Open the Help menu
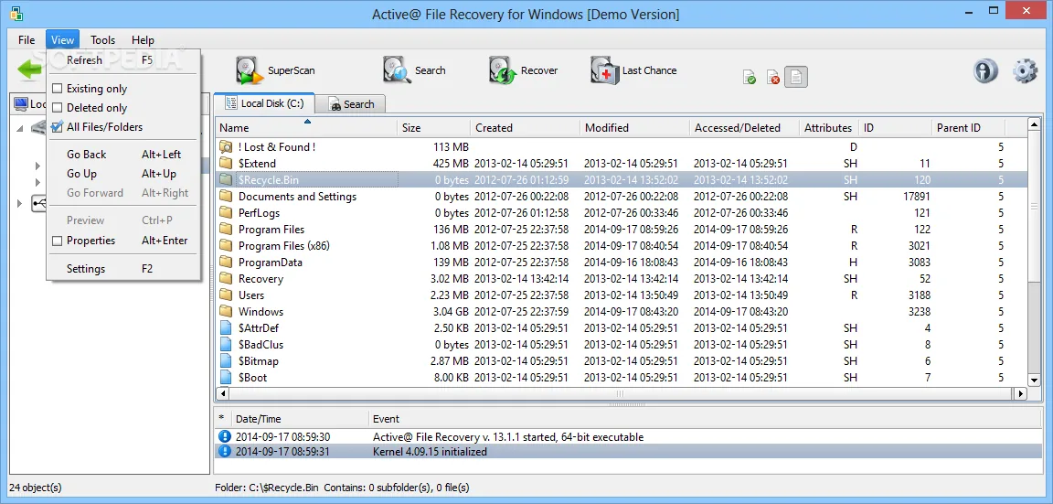 pyautogui.click(x=143, y=39)
